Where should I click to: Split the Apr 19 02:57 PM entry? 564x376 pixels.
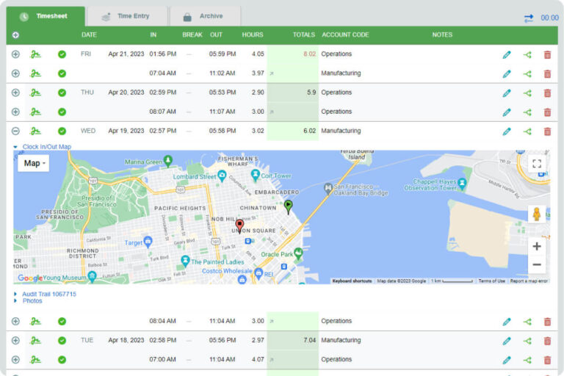pos(527,131)
